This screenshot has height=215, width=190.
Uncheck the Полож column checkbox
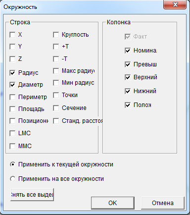pos(128,105)
